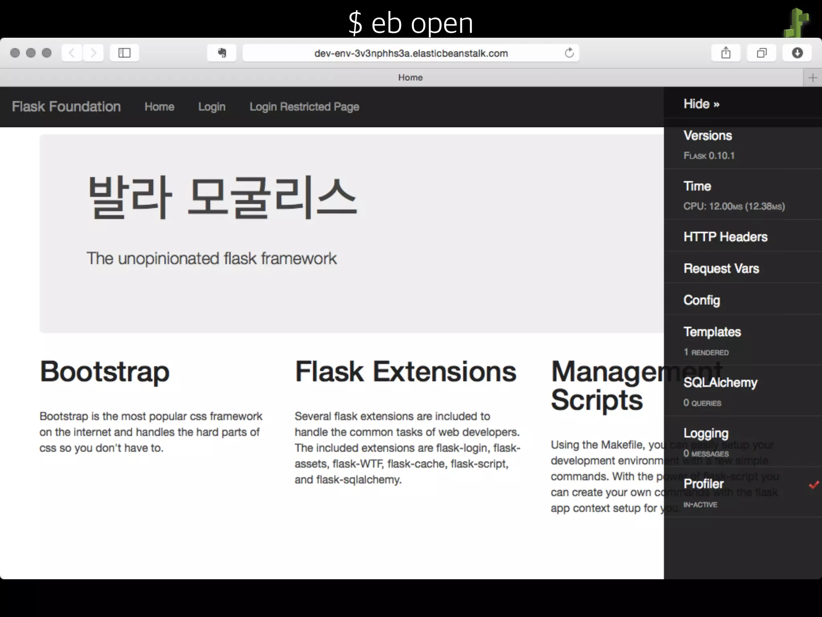This screenshot has width=822, height=617.
Task: Open the Share sheet icon
Action: coord(726,53)
